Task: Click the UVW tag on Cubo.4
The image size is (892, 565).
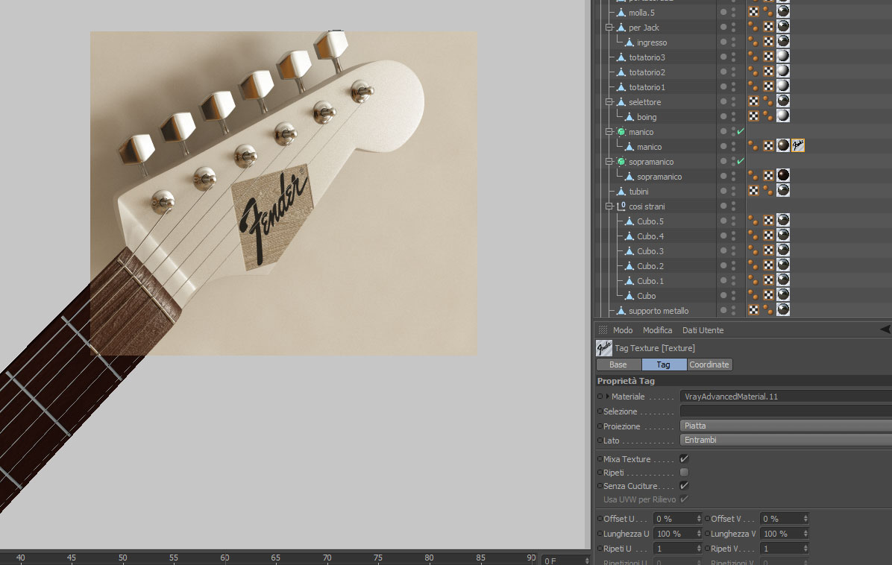Action: click(x=768, y=235)
